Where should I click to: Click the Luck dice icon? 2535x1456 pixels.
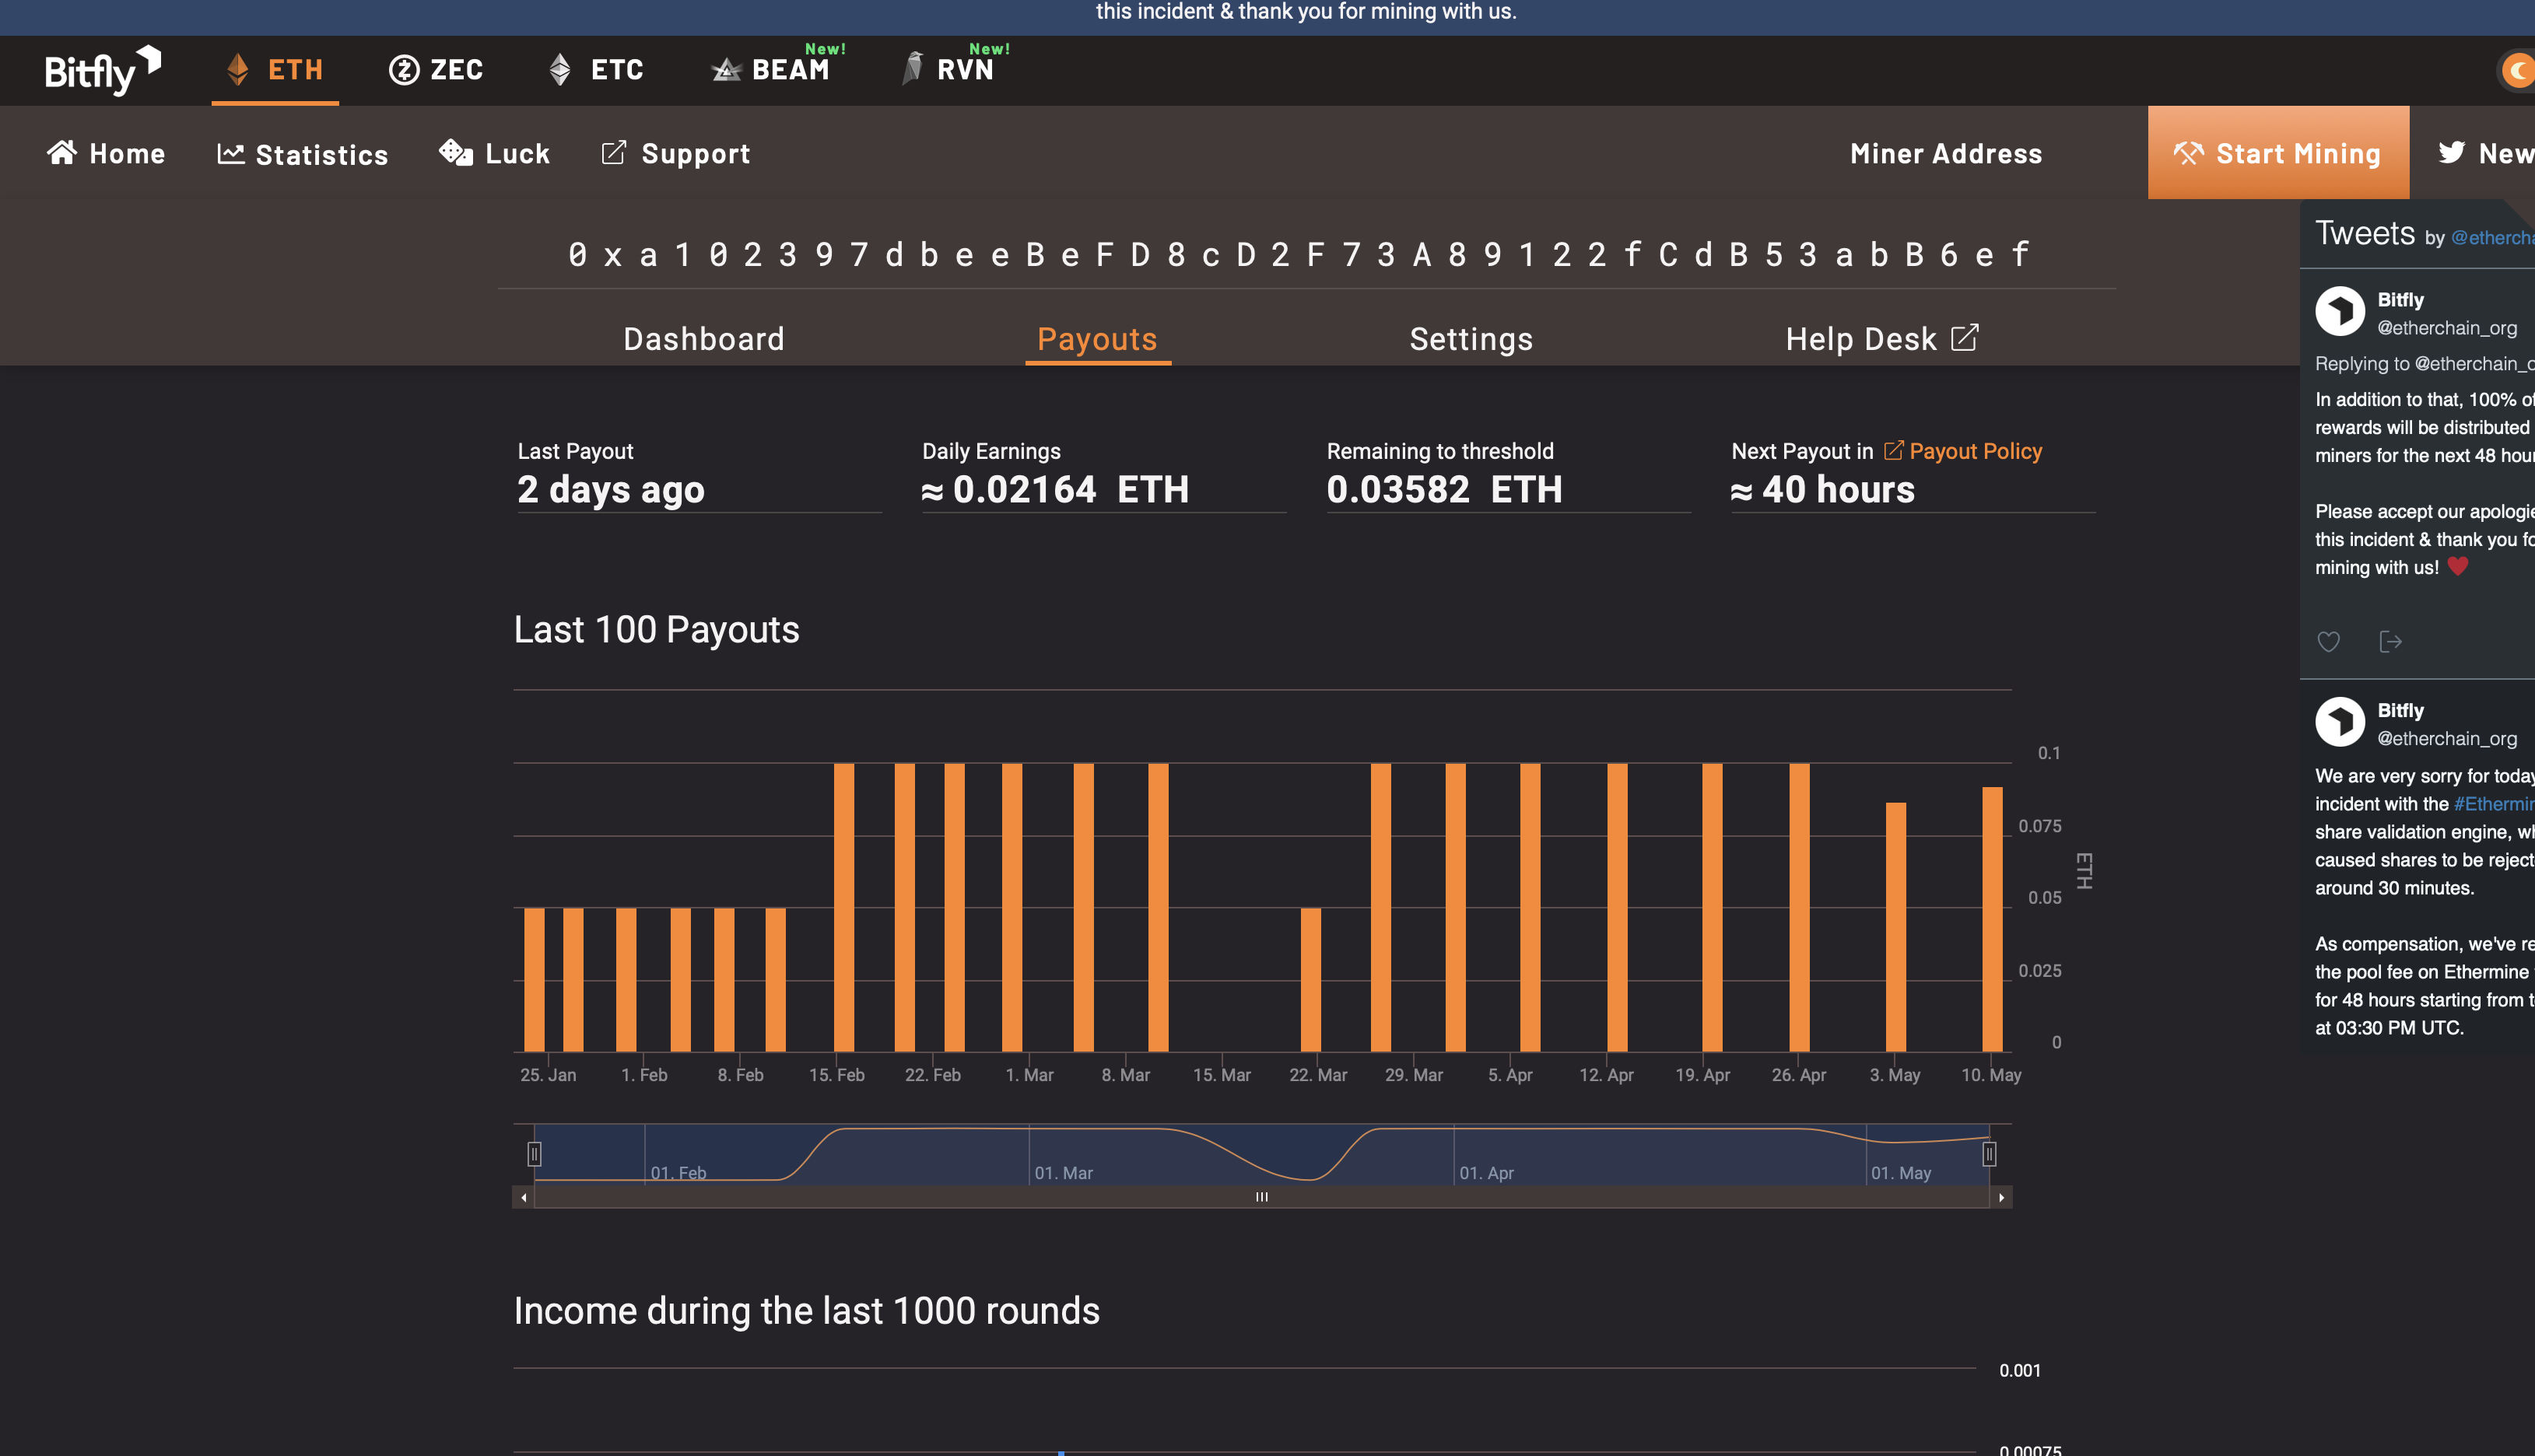tap(455, 152)
